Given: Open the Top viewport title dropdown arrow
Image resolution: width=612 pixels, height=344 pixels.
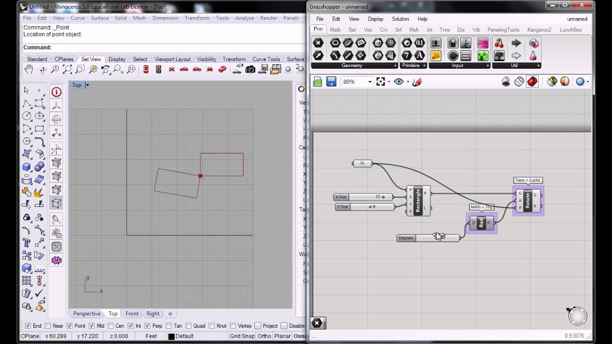Looking at the screenshot, I should [87, 85].
